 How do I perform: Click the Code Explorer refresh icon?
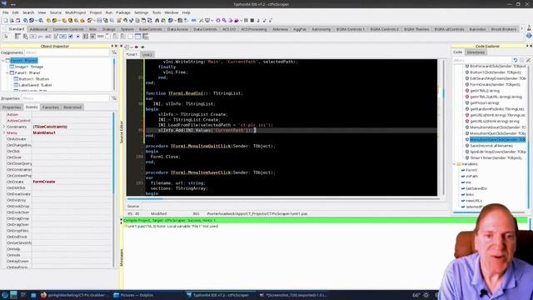(516, 60)
